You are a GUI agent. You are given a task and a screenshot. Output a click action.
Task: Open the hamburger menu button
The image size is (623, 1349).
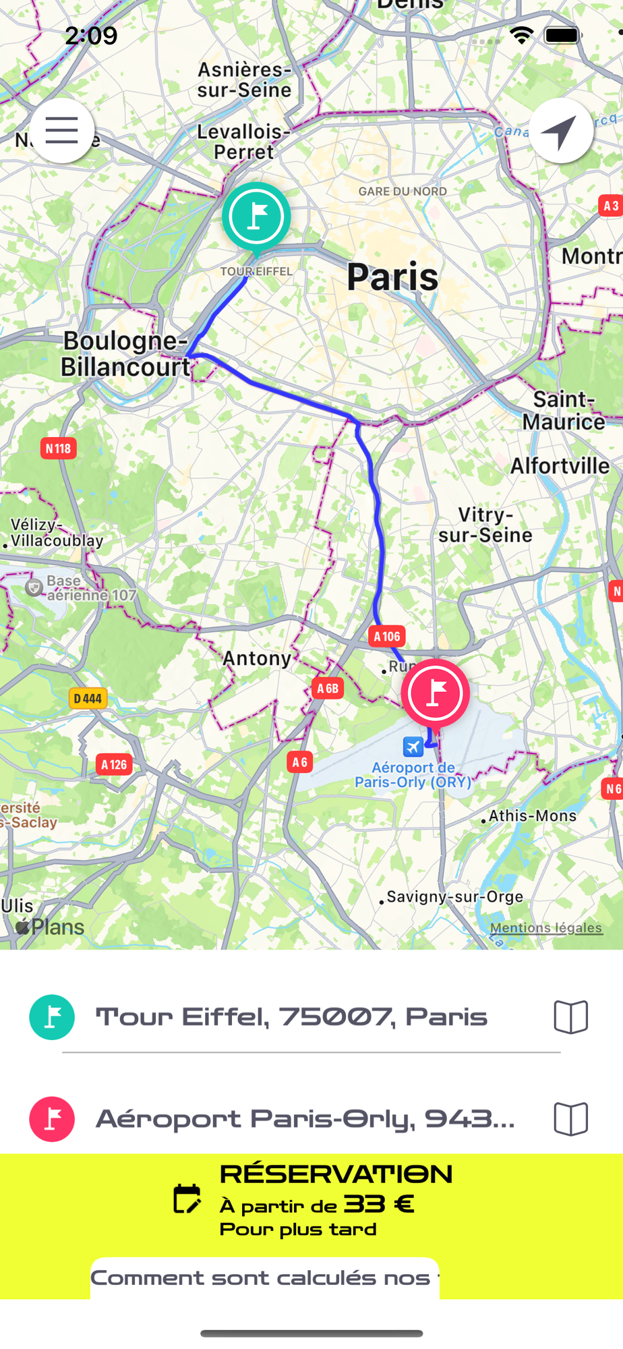(x=61, y=131)
